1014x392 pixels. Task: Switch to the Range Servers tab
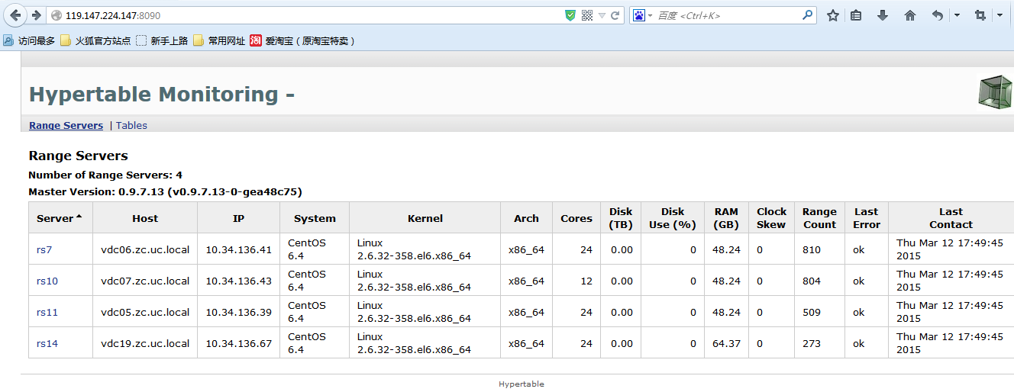click(x=66, y=125)
